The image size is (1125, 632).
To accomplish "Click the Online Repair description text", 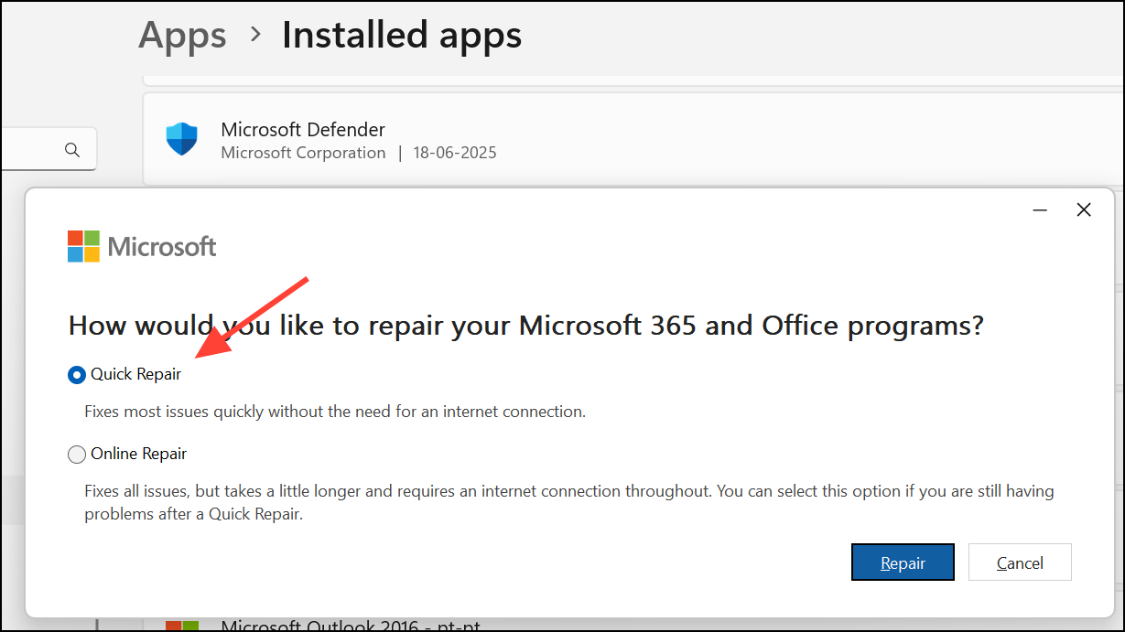I will click(569, 502).
